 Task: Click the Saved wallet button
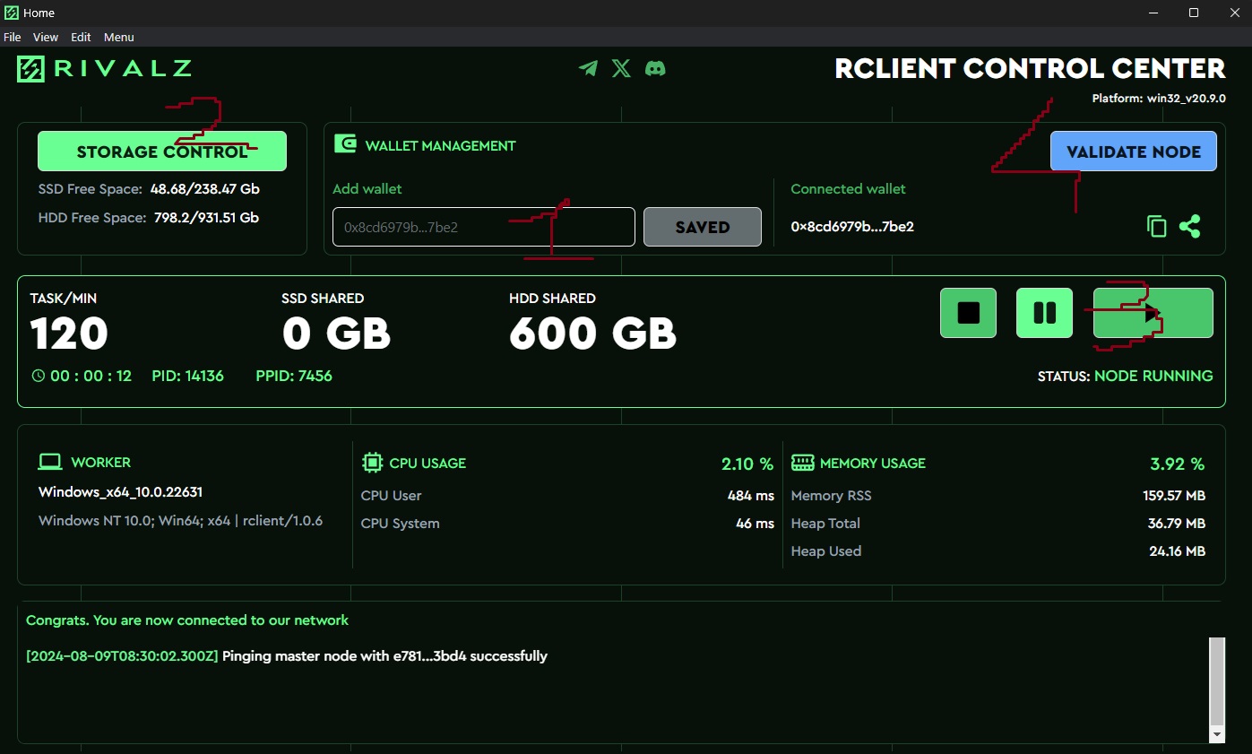click(703, 227)
